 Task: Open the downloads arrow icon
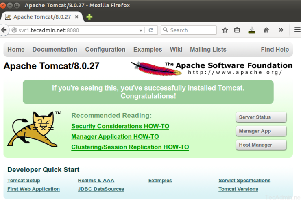pos(252,30)
